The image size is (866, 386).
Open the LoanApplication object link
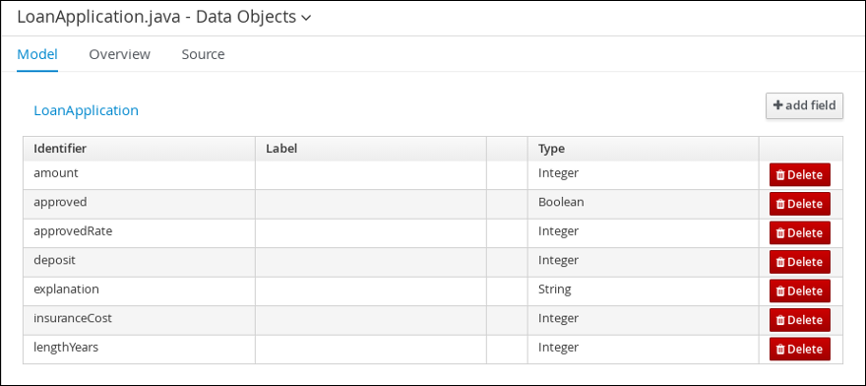(87, 110)
